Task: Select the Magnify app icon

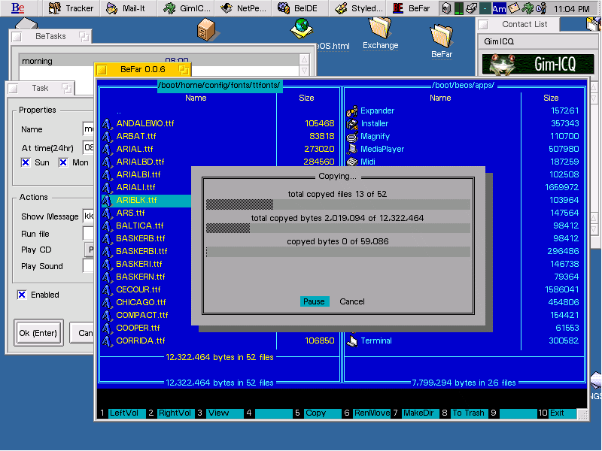Action: coord(352,136)
